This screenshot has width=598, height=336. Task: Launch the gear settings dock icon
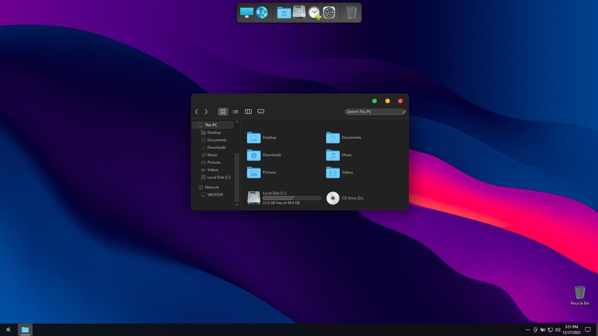[329, 13]
